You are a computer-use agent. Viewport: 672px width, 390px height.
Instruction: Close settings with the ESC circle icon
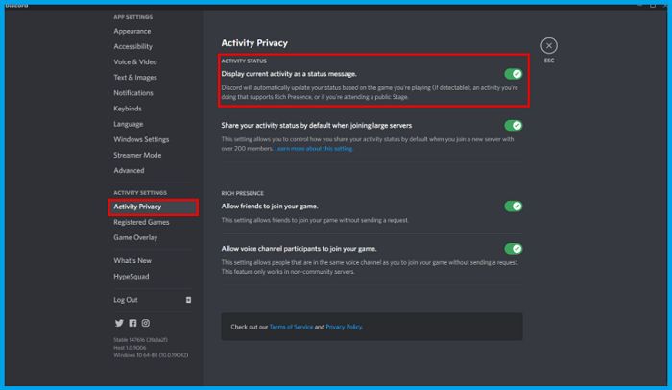(x=549, y=46)
